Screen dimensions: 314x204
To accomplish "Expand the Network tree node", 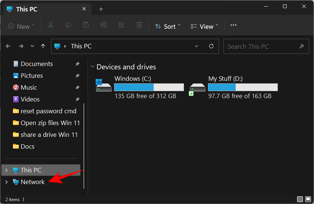I will tap(6, 182).
